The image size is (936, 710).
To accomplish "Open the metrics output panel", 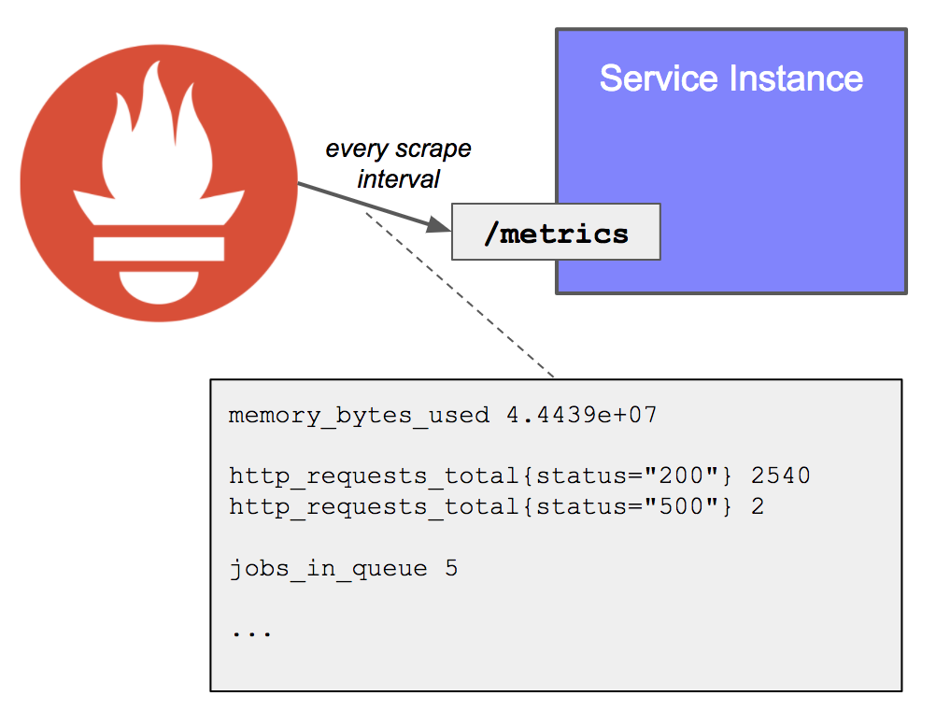I will coord(556,537).
